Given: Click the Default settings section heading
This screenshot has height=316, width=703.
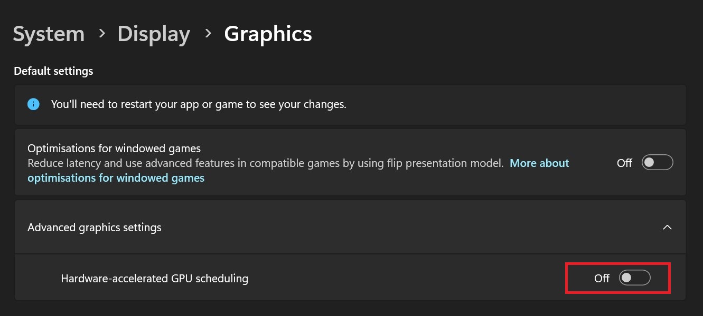Looking at the screenshot, I should coord(53,71).
